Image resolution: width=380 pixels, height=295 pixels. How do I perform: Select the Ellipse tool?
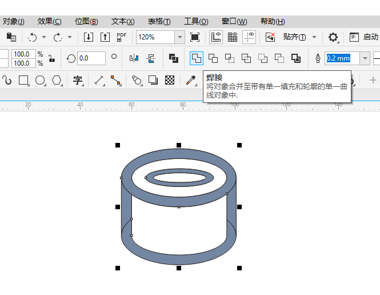click(x=41, y=81)
